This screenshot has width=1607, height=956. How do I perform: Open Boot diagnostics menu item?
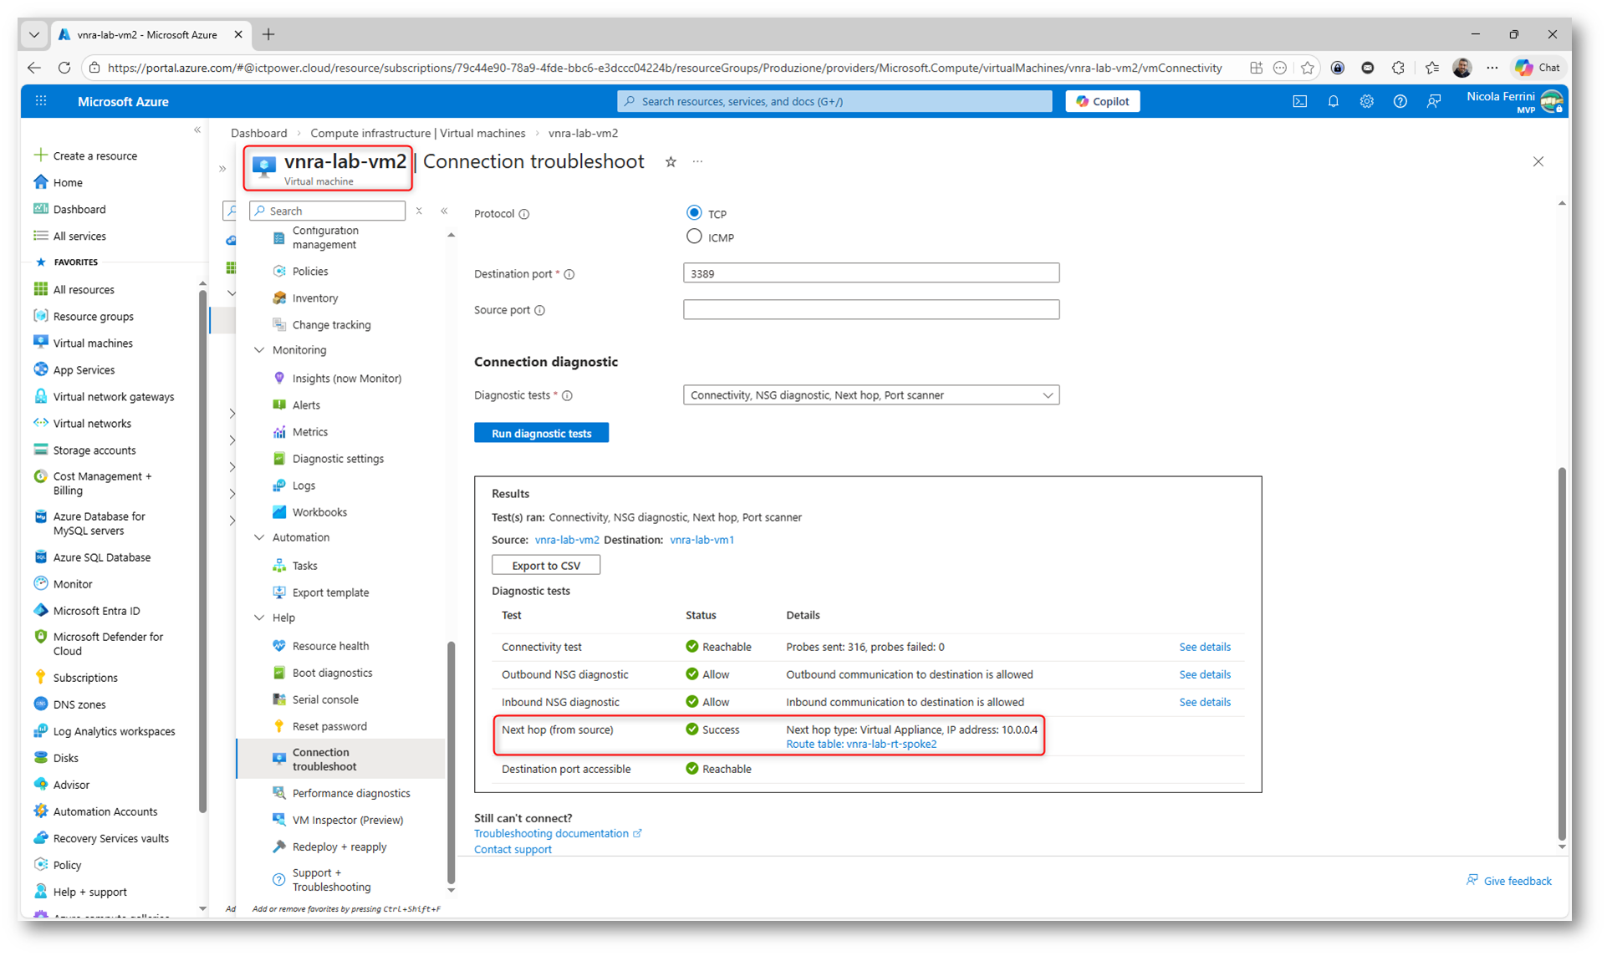point(332,673)
